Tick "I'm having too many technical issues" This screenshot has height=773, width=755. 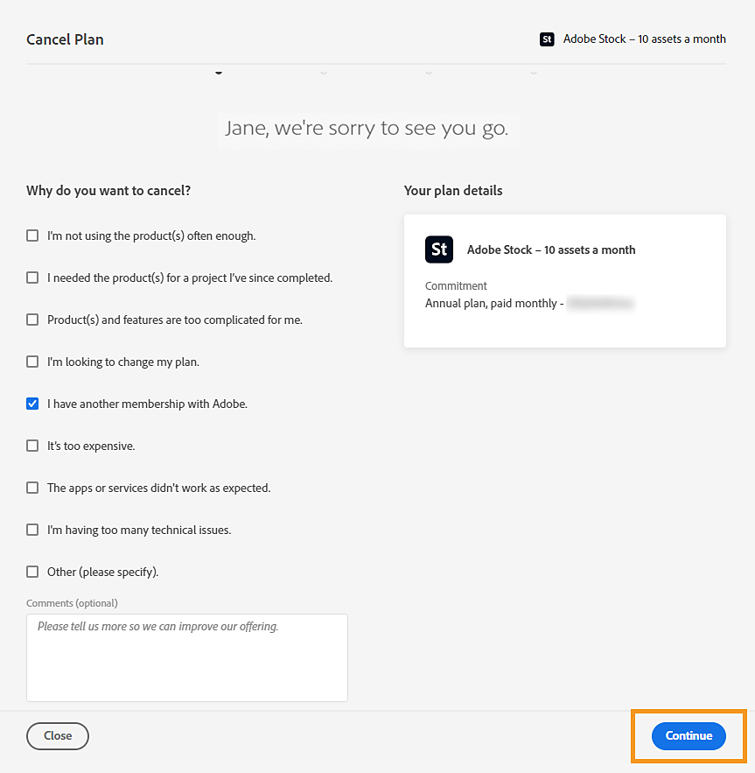[32, 530]
